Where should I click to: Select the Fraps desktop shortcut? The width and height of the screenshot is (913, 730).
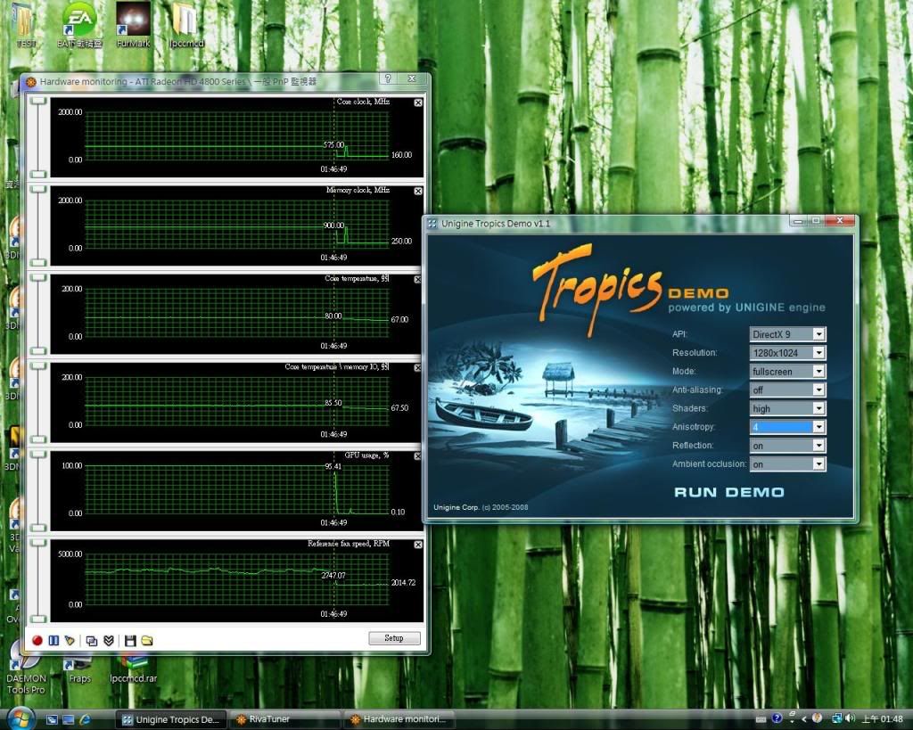[79, 669]
